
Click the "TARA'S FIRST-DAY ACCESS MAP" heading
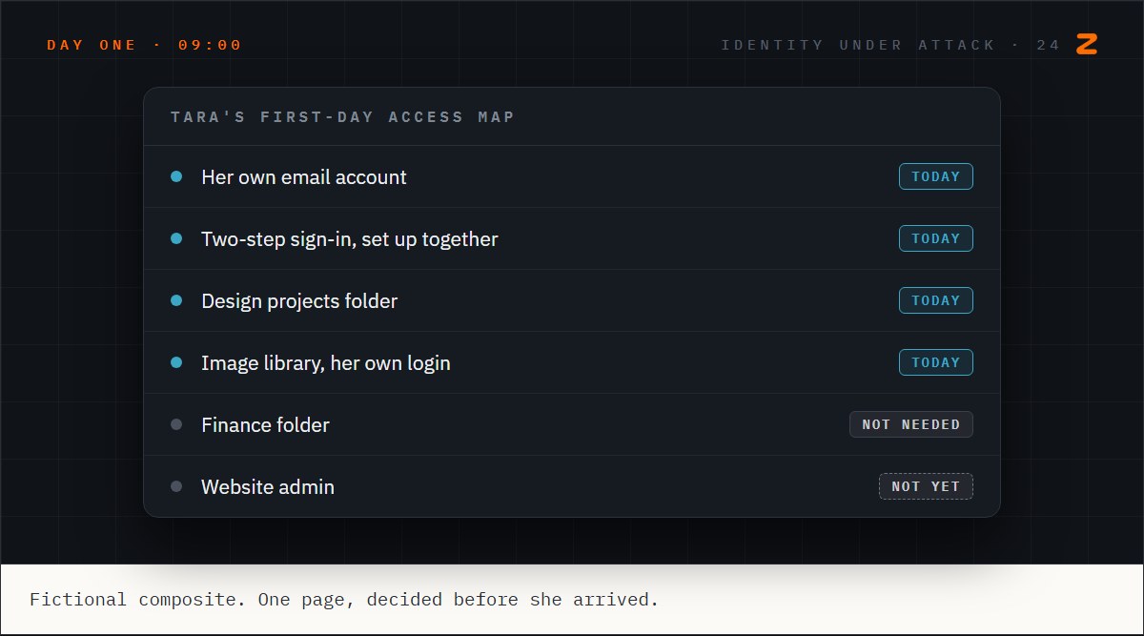pyautogui.click(x=342, y=117)
